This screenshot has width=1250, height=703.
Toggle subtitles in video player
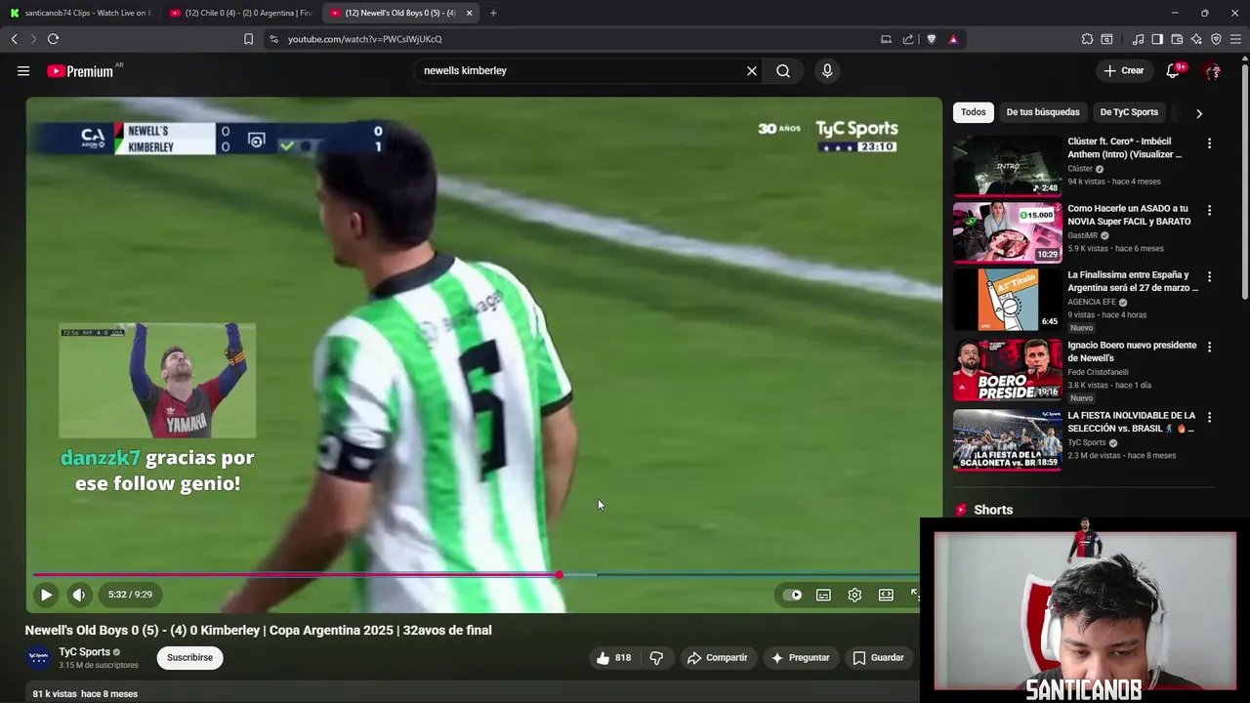click(823, 595)
